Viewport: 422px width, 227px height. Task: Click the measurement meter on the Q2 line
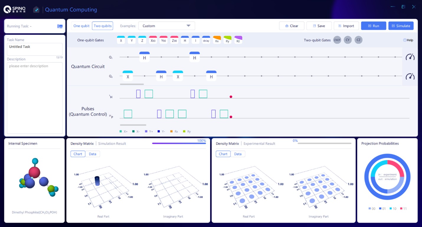click(x=410, y=76)
